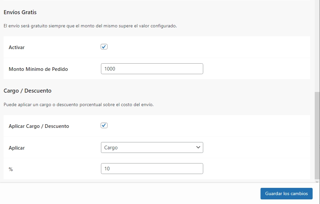
Task: Click the scrollbar down arrow
Action: (x=317, y=182)
